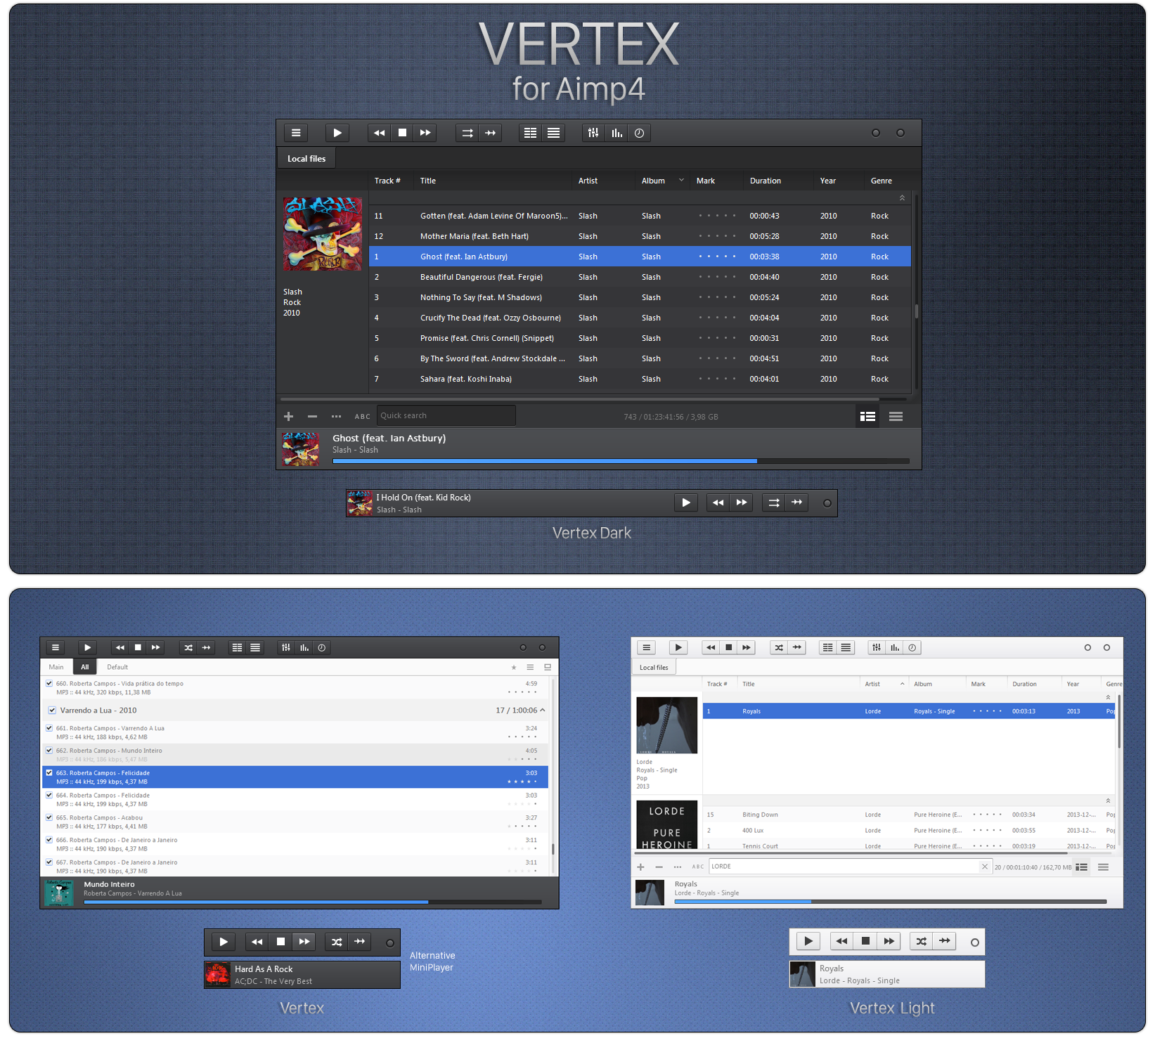Switch to the Main playlist tab

pos(56,668)
